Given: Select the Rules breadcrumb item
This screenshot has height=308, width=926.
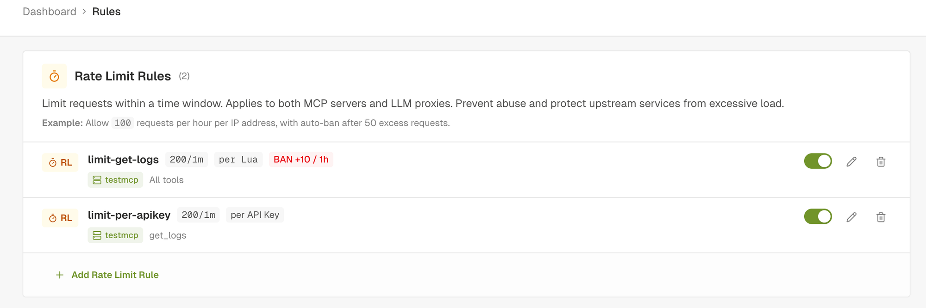Looking at the screenshot, I should (106, 12).
